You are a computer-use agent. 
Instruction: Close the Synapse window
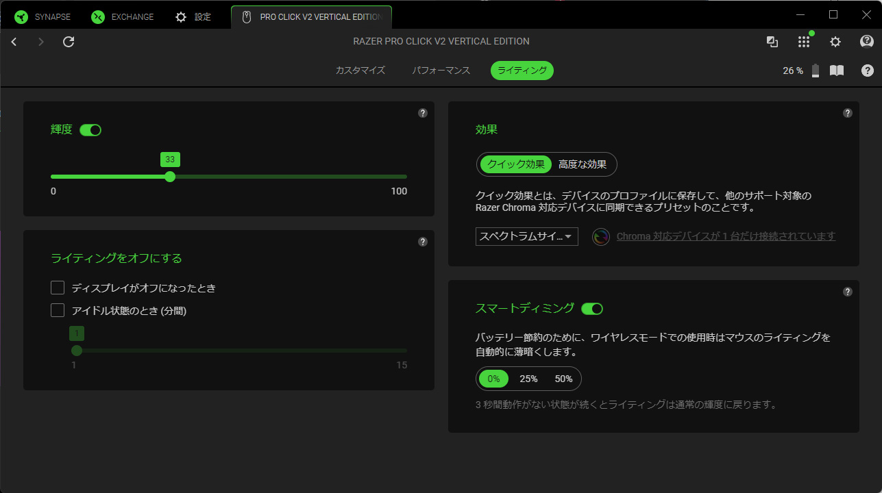click(866, 14)
